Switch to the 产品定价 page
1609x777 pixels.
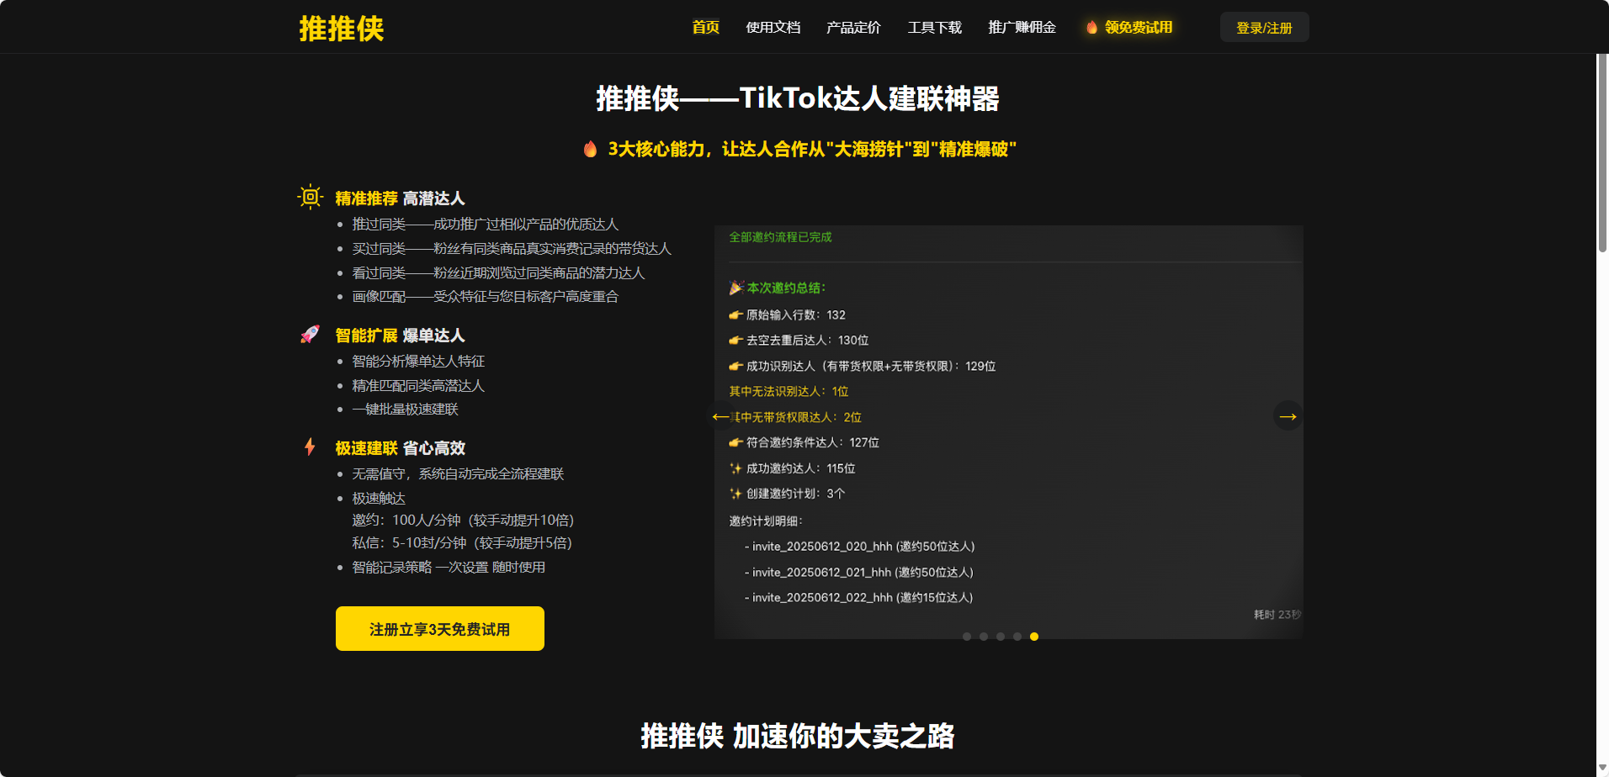pyautogui.click(x=852, y=27)
